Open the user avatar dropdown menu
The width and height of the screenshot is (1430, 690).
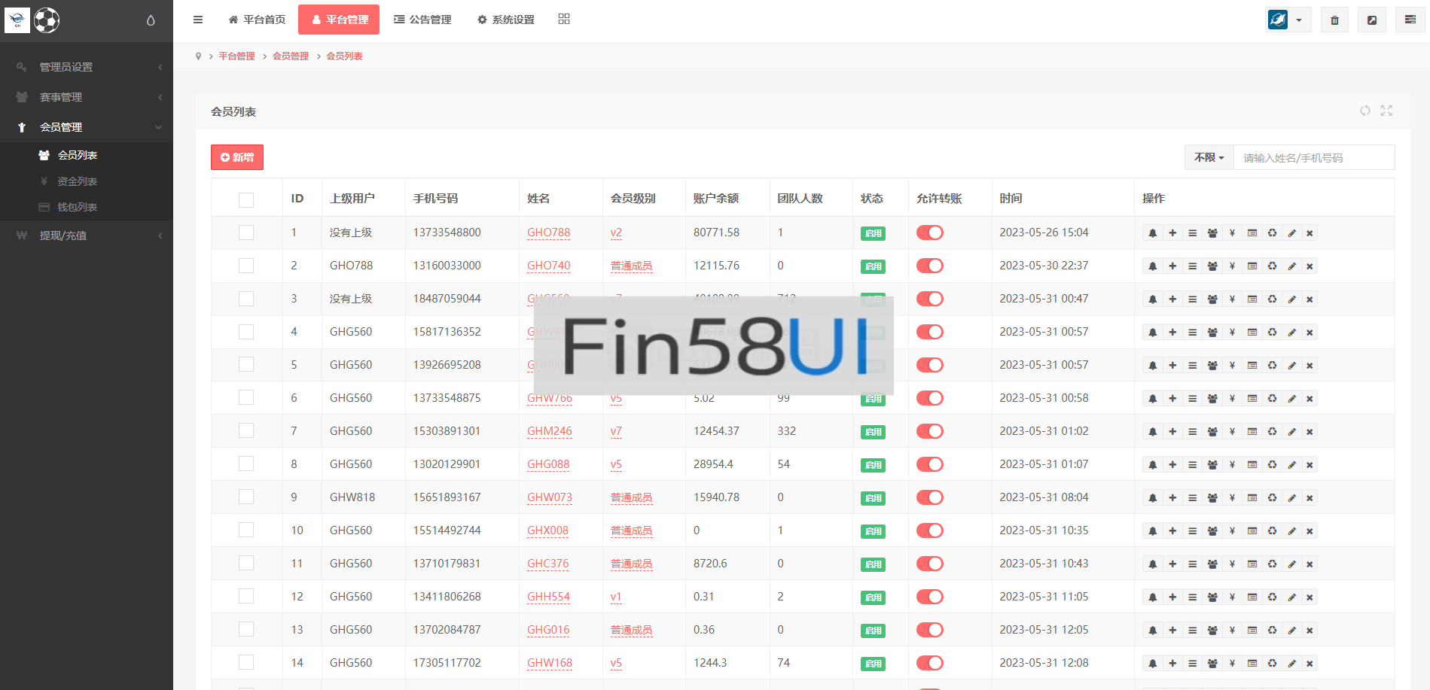(1287, 20)
